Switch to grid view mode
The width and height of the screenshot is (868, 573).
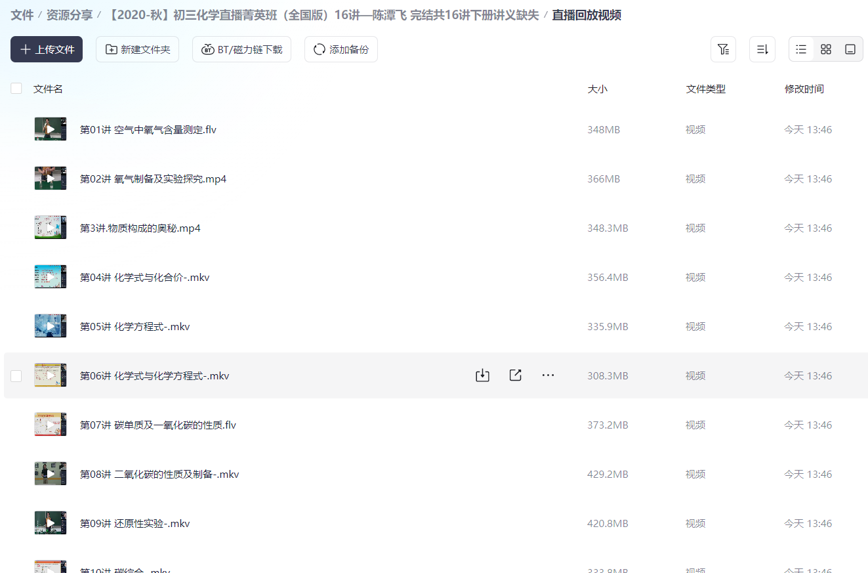(x=825, y=49)
